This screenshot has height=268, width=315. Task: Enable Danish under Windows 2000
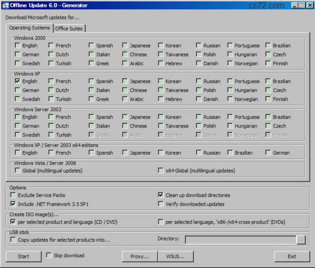coord(199,63)
